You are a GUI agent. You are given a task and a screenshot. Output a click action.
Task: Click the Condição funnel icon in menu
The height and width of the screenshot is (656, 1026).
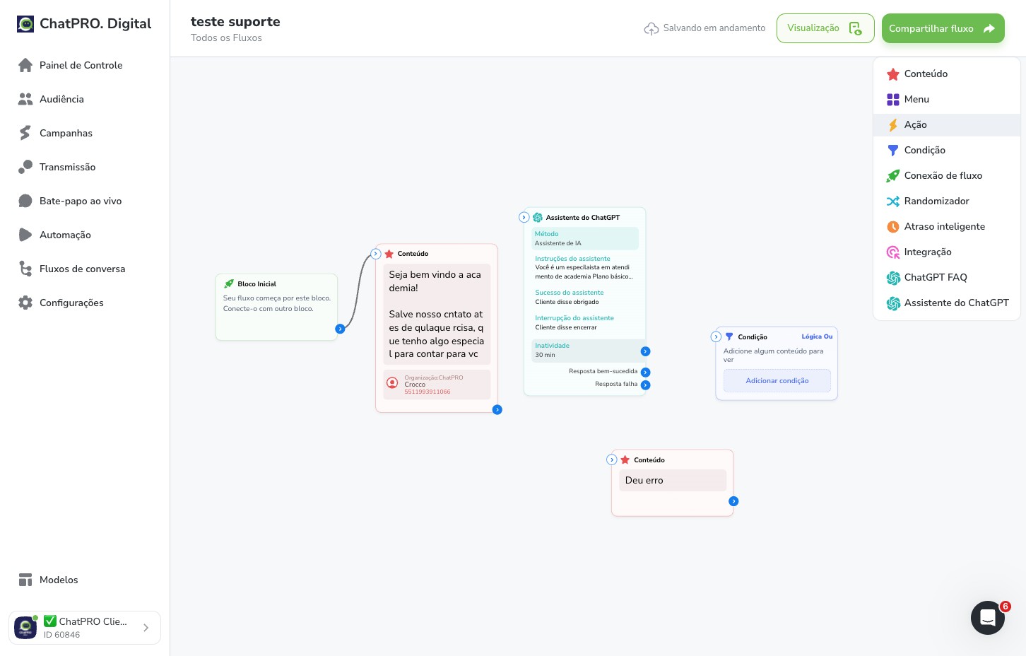893,151
